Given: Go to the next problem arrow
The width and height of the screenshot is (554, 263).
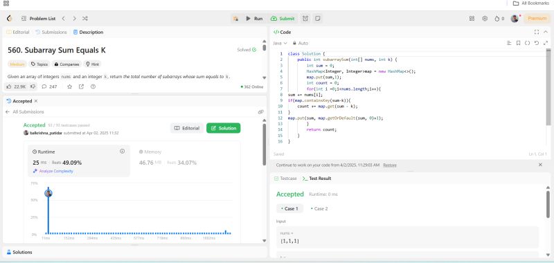Looking at the screenshot, I should [x=74, y=19].
